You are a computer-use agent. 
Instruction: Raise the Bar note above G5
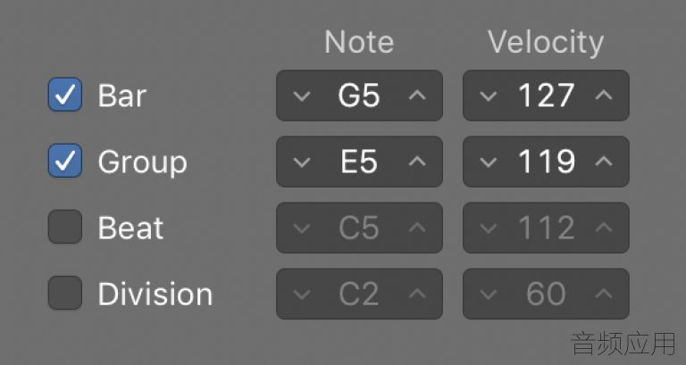[x=417, y=95]
